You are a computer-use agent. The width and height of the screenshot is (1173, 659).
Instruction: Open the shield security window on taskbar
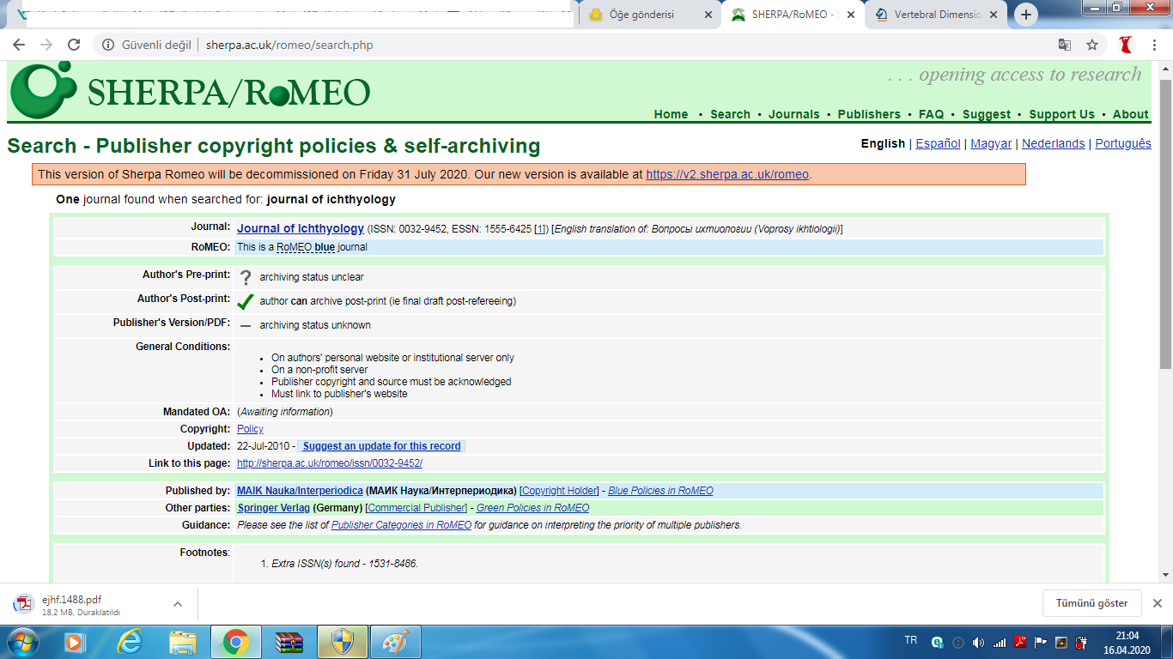[343, 641]
